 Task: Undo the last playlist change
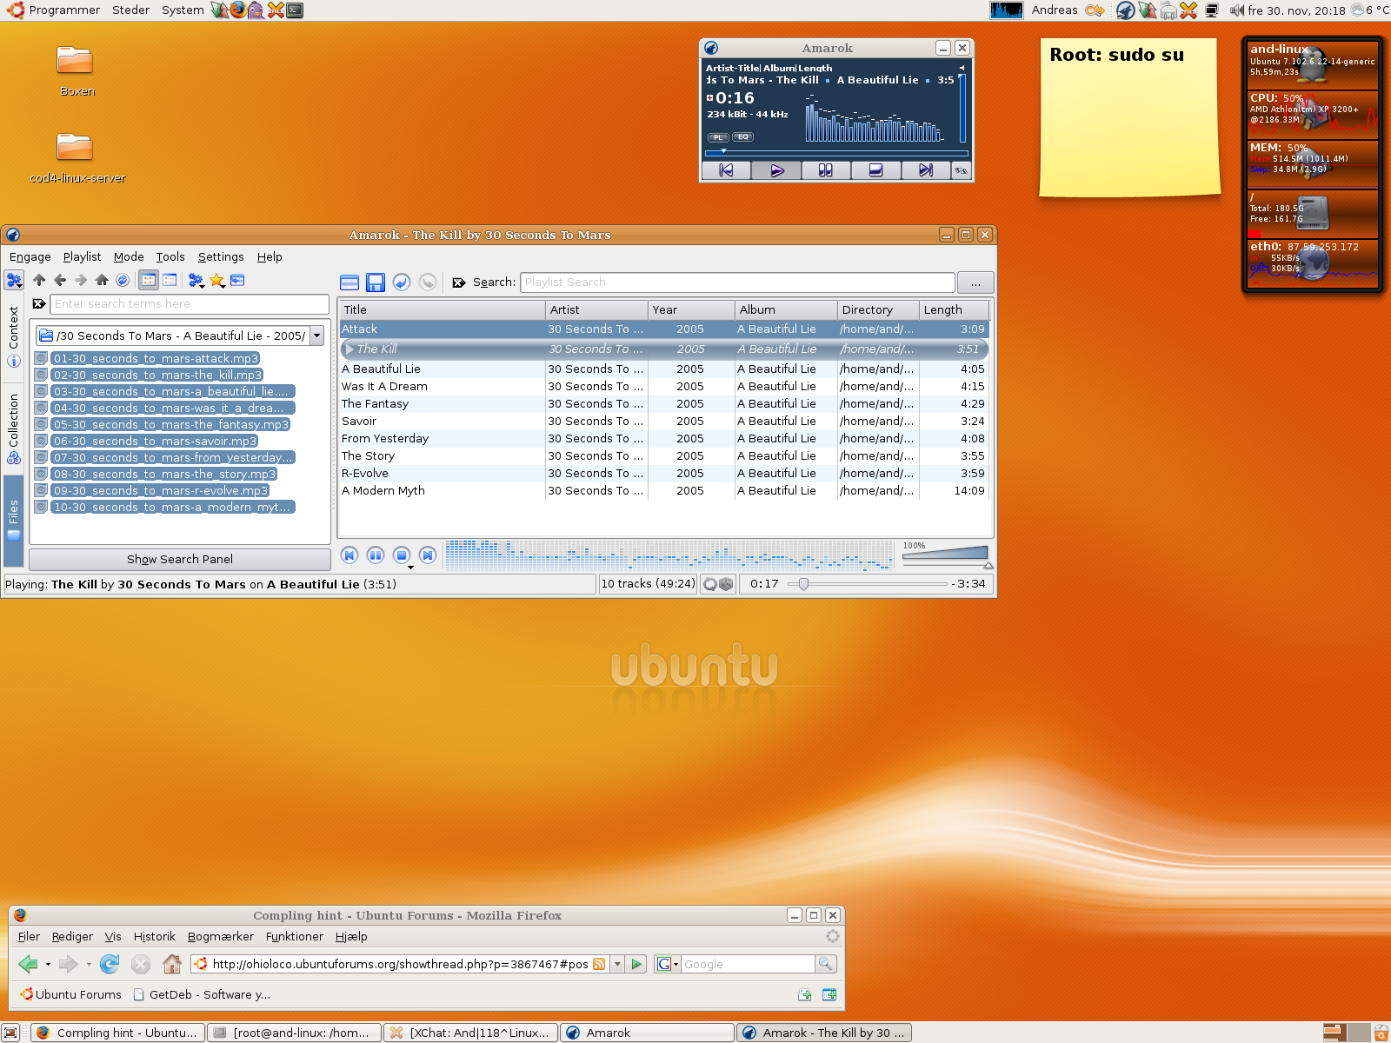[401, 282]
